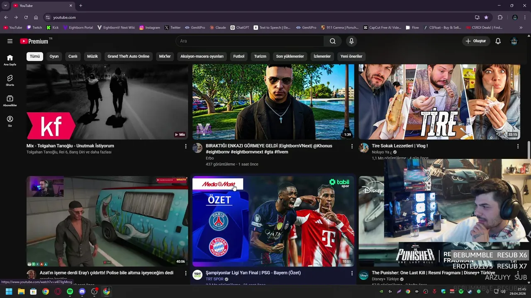The height and width of the screenshot is (298, 531).
Task: Open options for Mix Tolgahan Tarıoğlu video
Action: (186, 147)
